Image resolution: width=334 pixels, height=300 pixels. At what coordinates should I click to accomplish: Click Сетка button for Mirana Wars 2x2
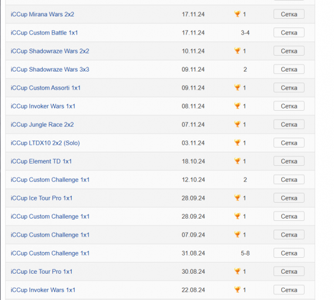pos(289,14)
